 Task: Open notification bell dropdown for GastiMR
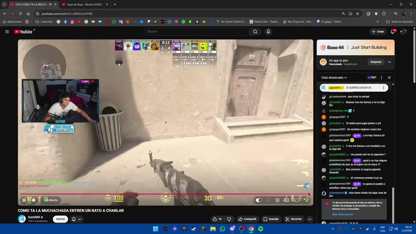(x=76, y=219)
